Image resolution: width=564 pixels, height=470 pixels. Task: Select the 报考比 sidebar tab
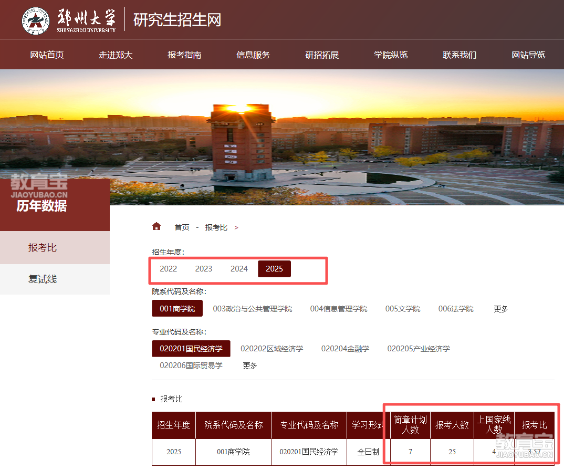pyautogui.click(x=43, y=247)
